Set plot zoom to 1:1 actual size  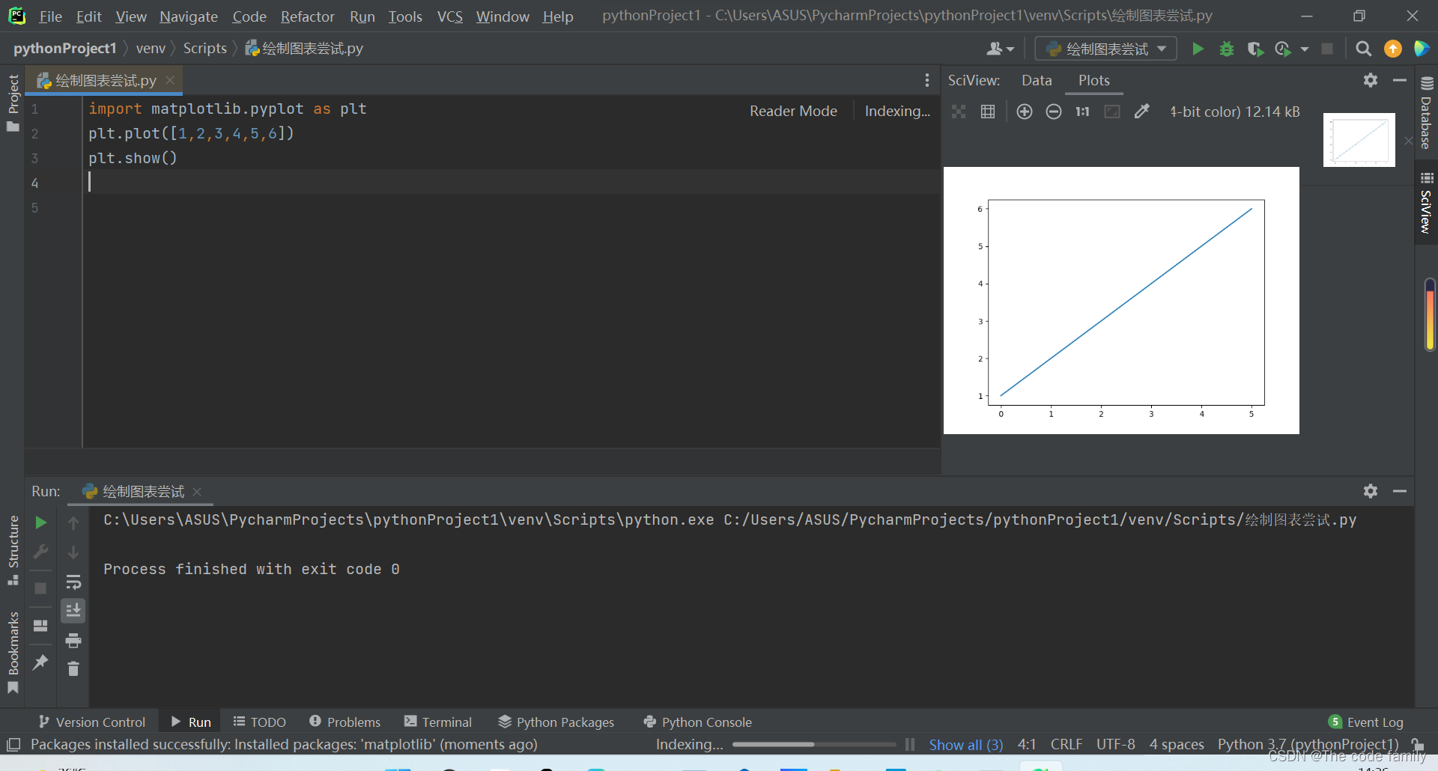(x=1081, y=111)
